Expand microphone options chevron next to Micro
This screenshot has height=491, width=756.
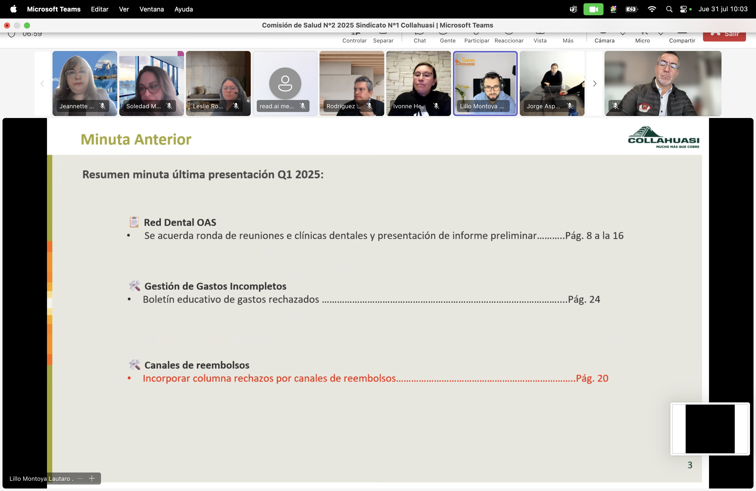click(x=661, y=33)
